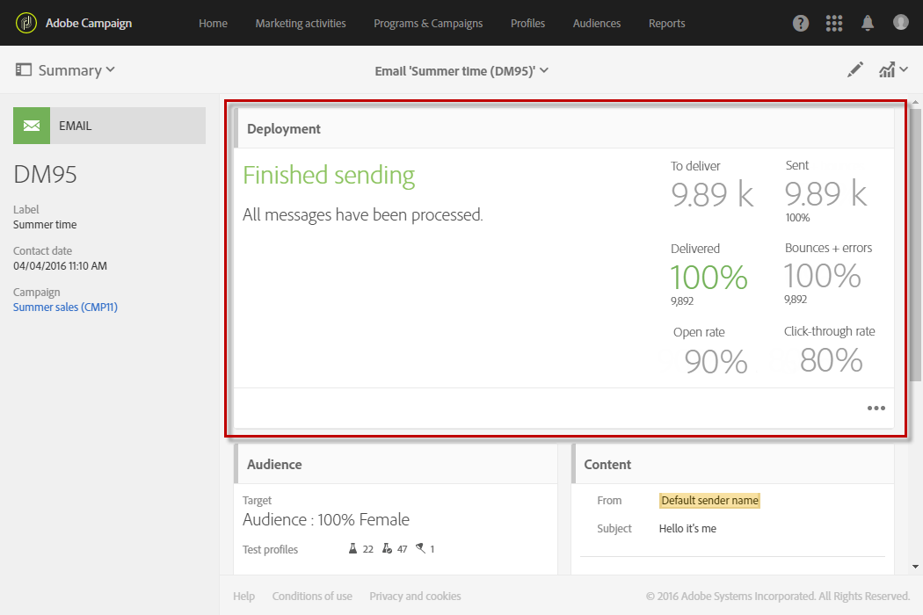Click the 'Finished sending' status text
Screen dimensions: 923x615
(x=329, y=176)
